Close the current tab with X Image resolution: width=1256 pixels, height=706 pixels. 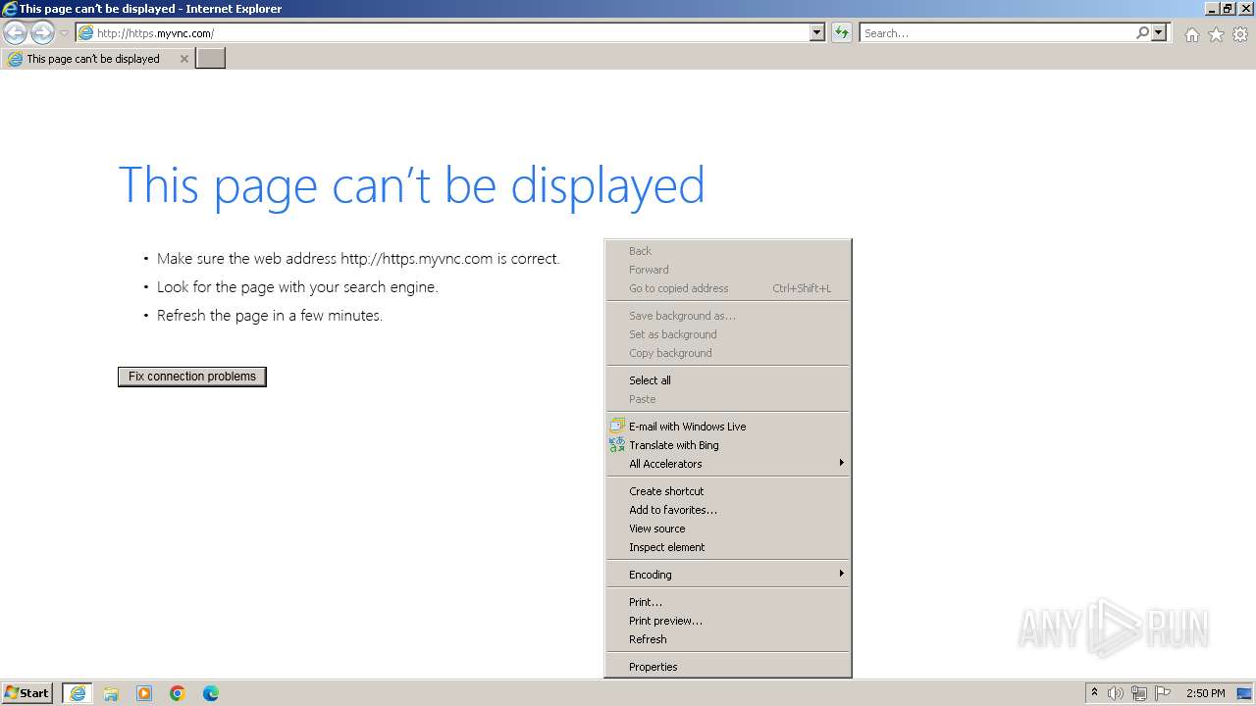[x=183, y=59]
